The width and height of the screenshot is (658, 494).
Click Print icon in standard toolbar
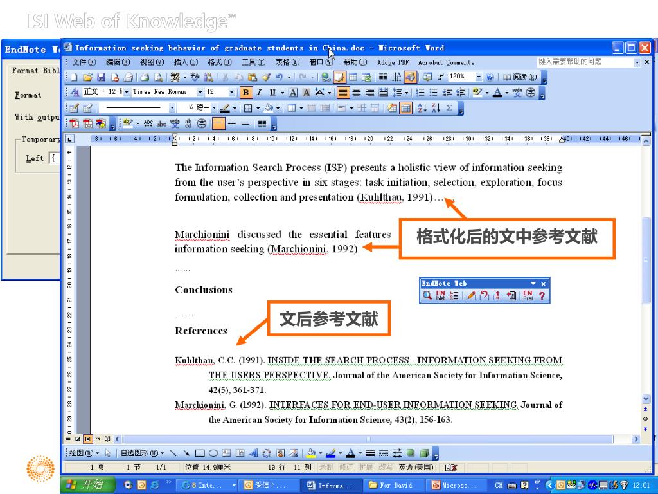[145, 77]
